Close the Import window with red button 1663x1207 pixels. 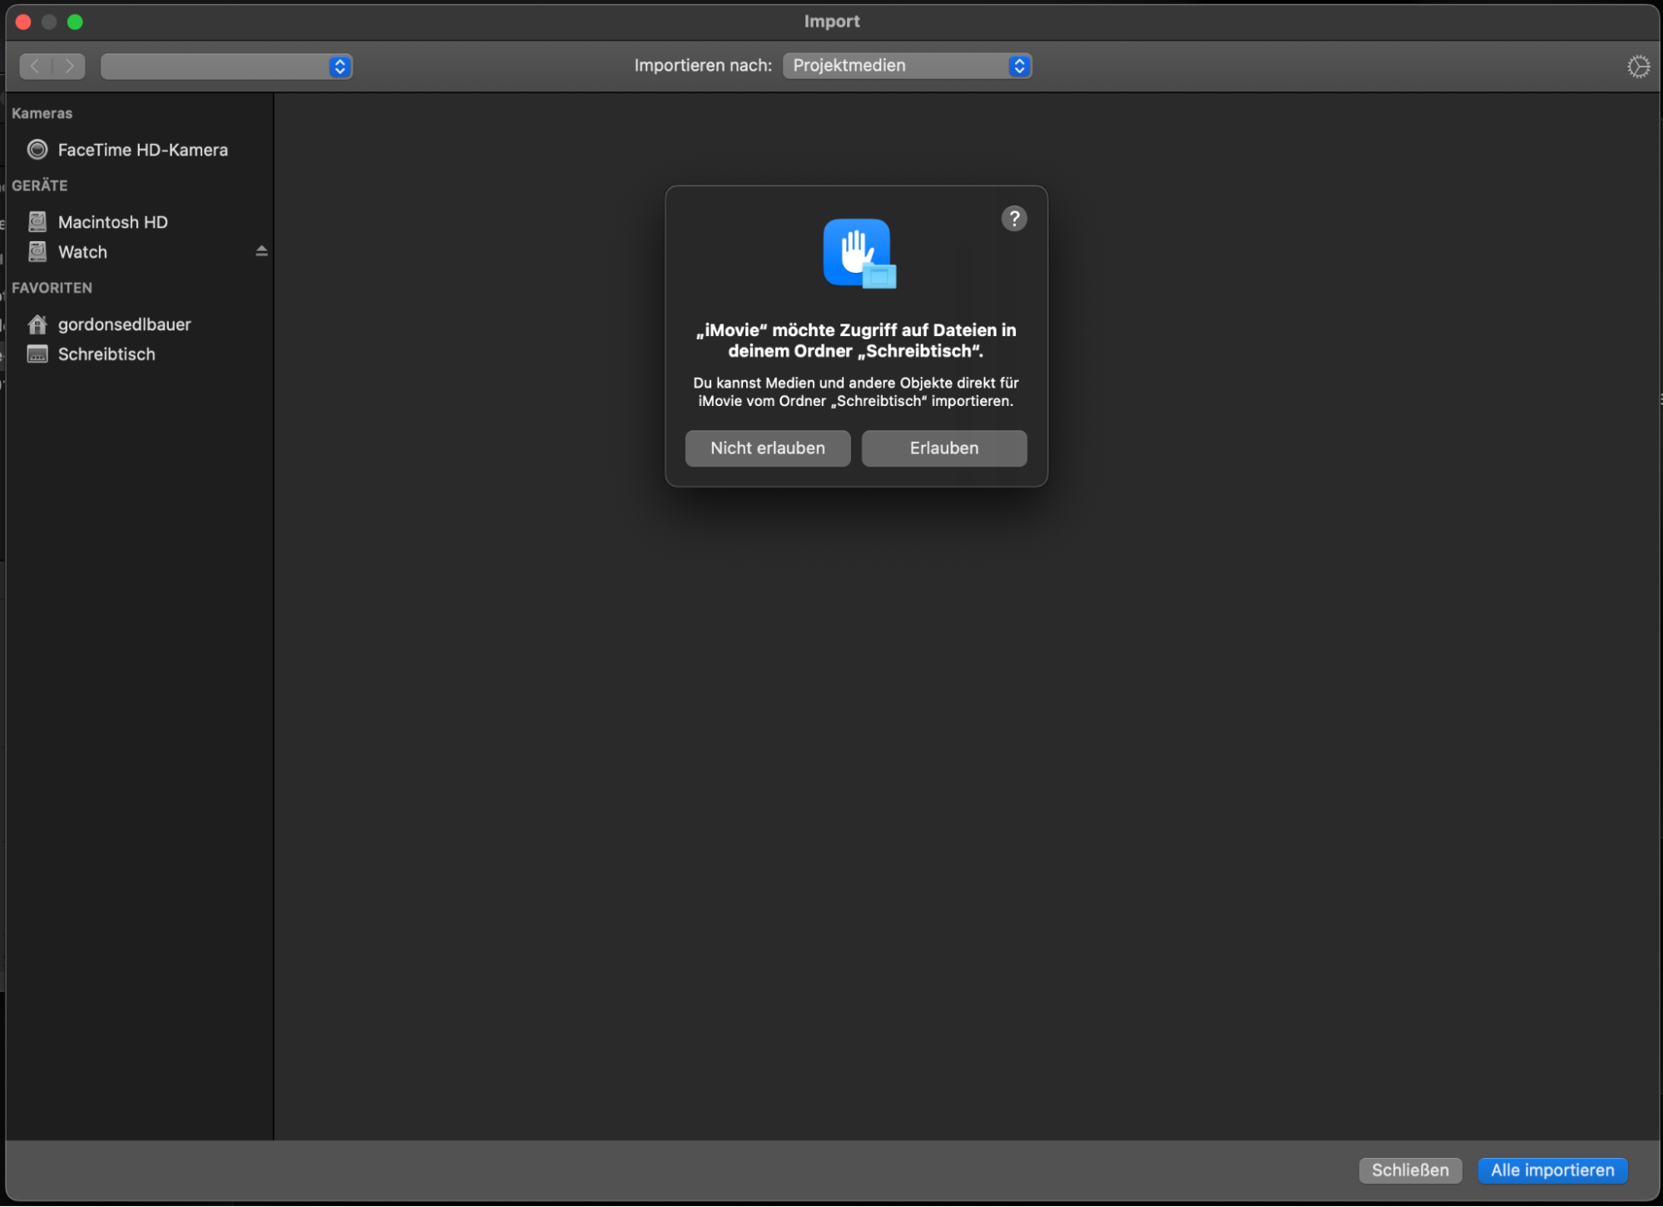(x=23, y=22)
